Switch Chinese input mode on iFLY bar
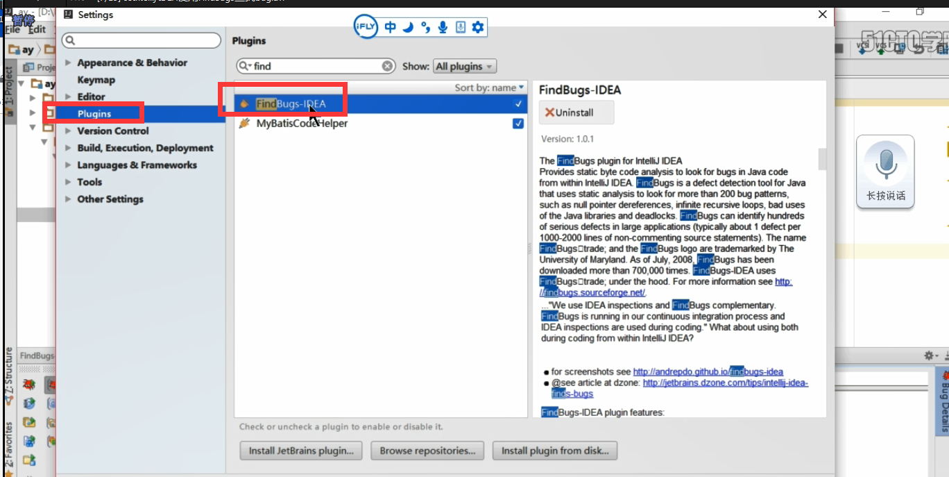The image size is (949, 477). click(391, 27)
